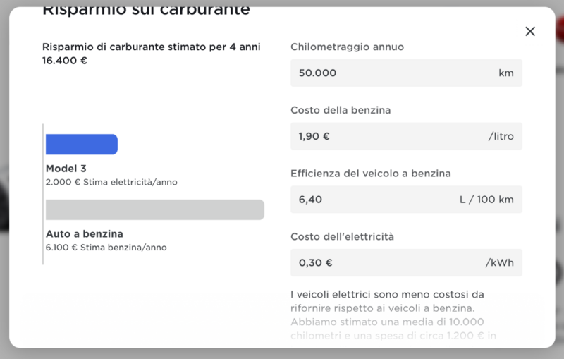Screen dimensions: 564x359
Task: Select the Model 3 chart label
Action: (x=66, y=169)
